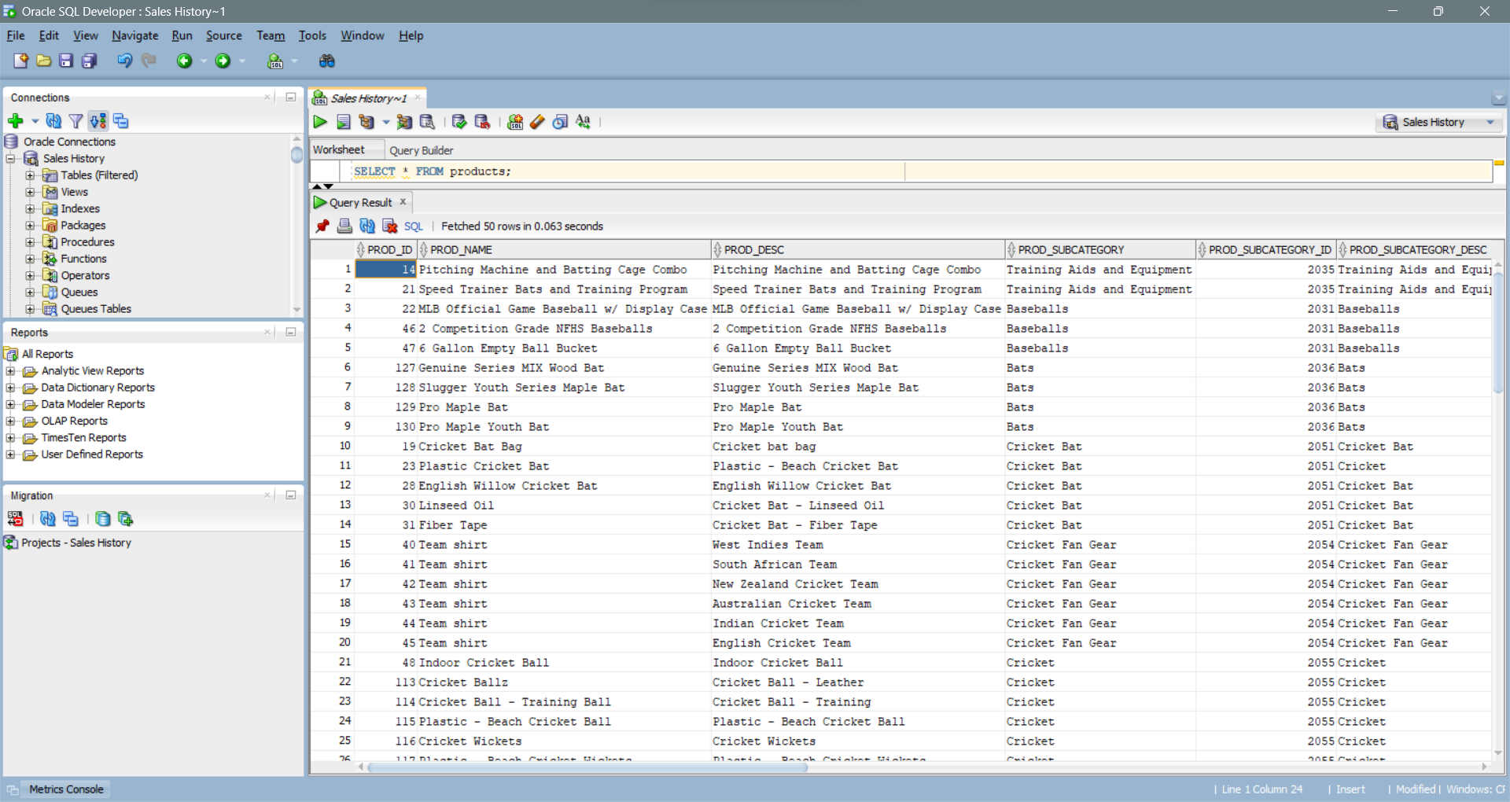Viewport: 1510px width, 802px height.
Task: Refresh the Connections tree
Action: pyautogui.click(x=53, y=120)
